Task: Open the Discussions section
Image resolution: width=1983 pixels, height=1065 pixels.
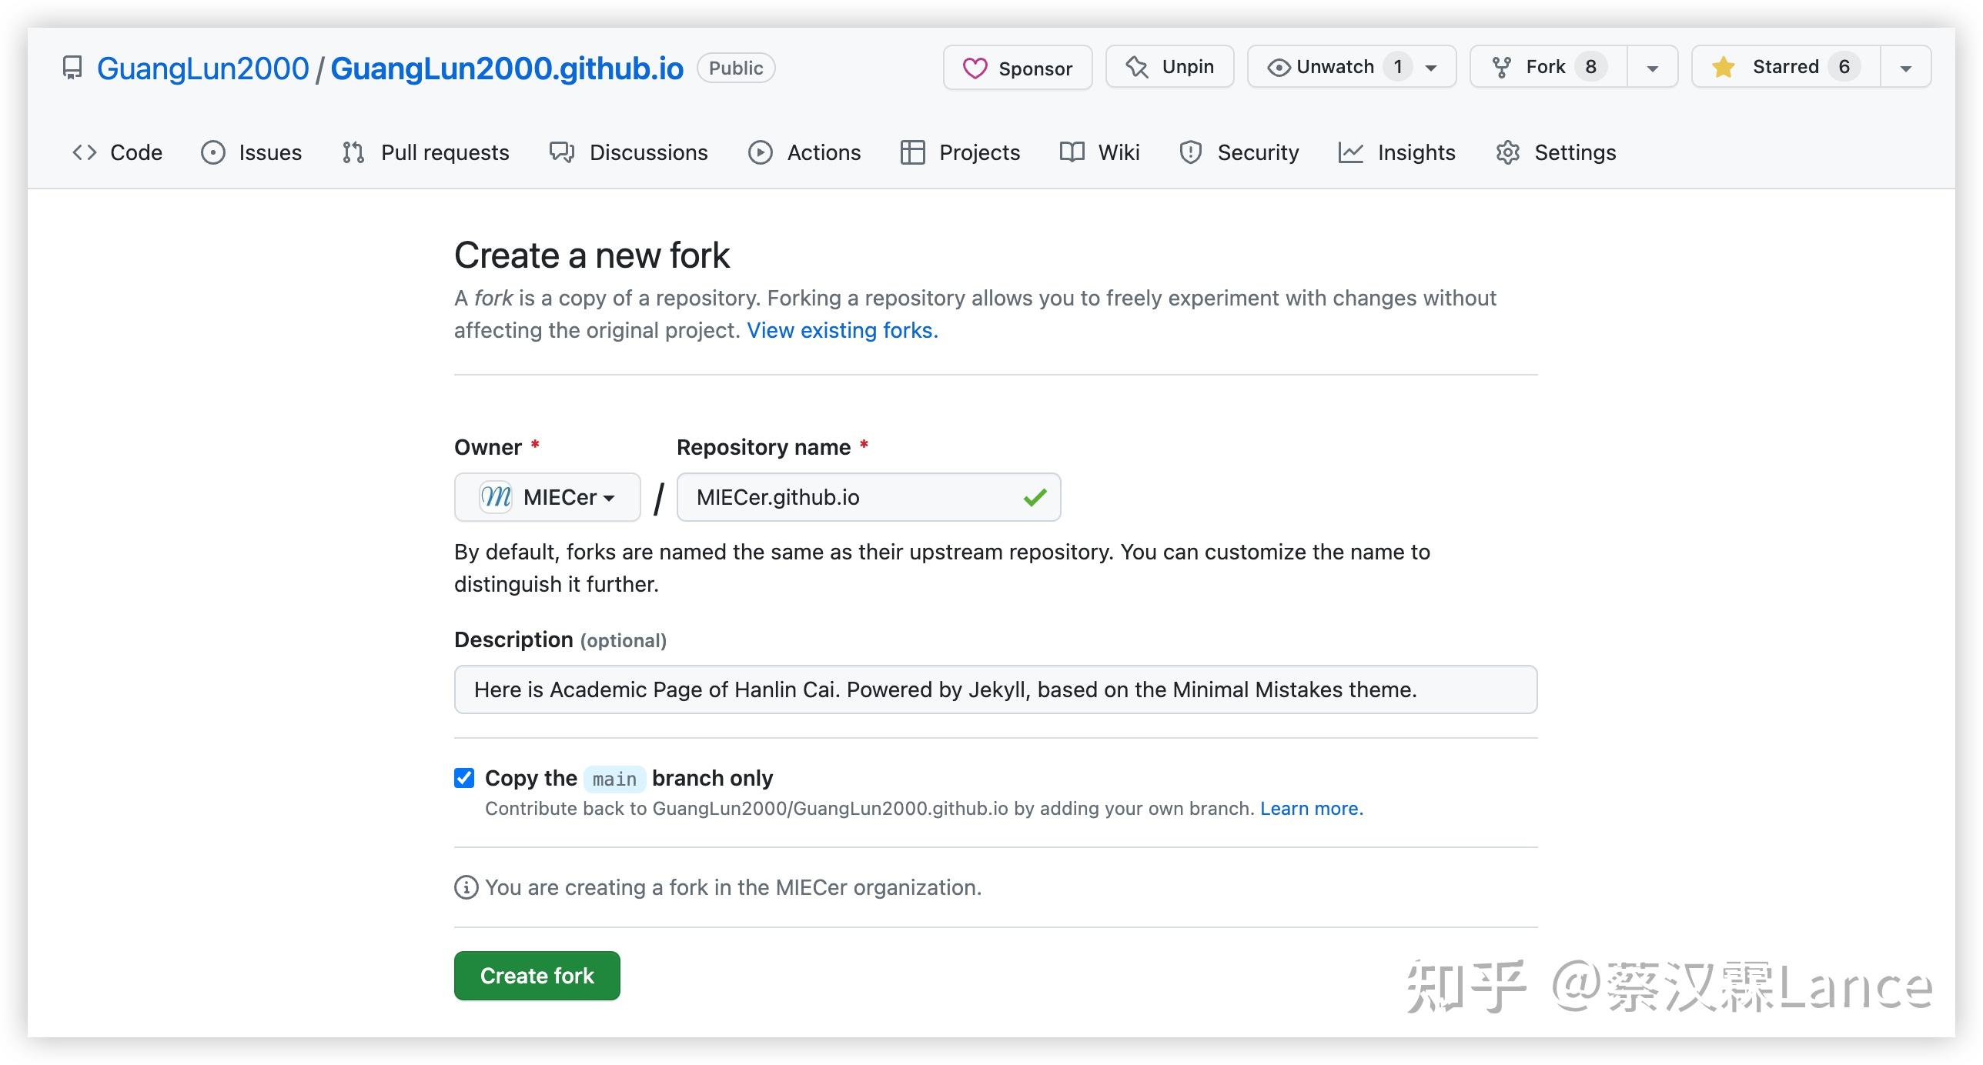Action: pyautogui.click(x=629, y=152)
